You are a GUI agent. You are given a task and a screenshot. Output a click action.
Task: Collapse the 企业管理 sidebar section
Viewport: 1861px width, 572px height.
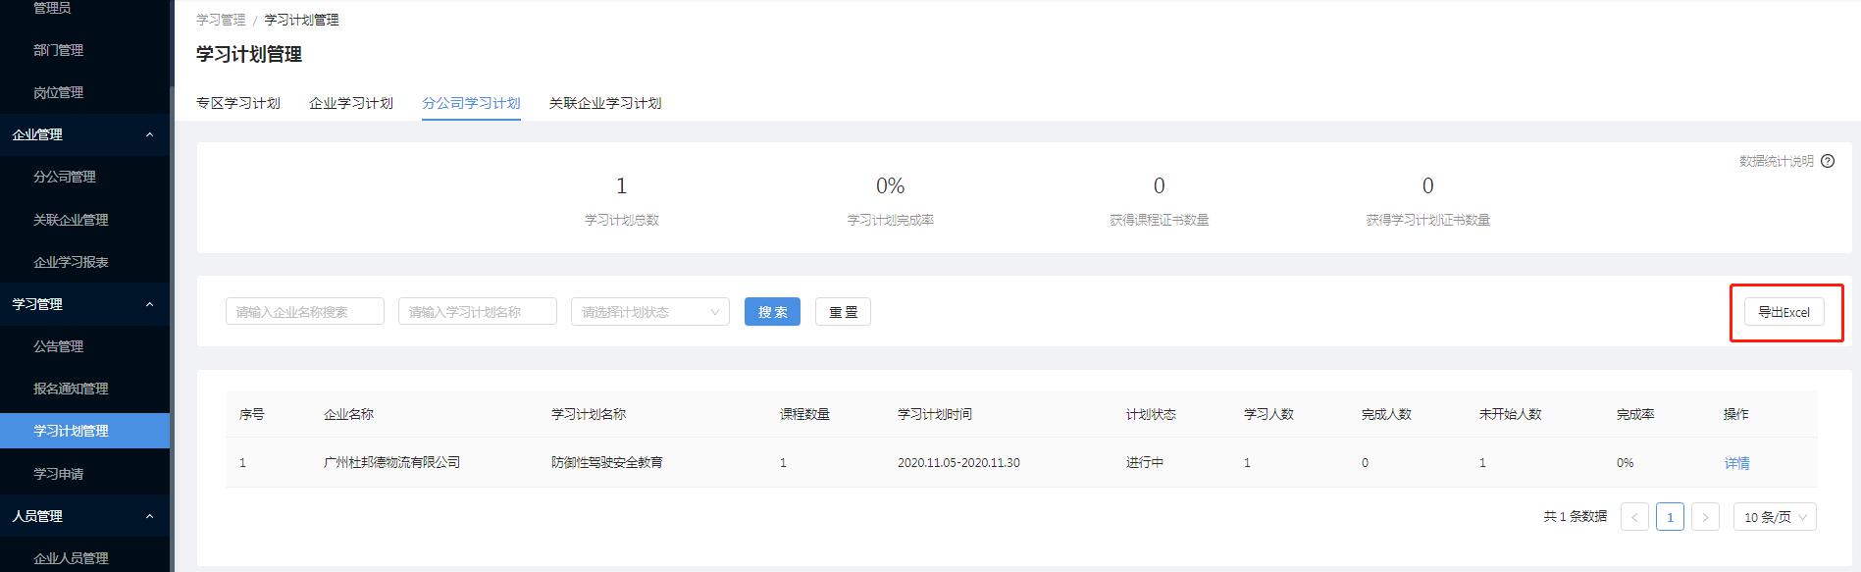[149, 134]
